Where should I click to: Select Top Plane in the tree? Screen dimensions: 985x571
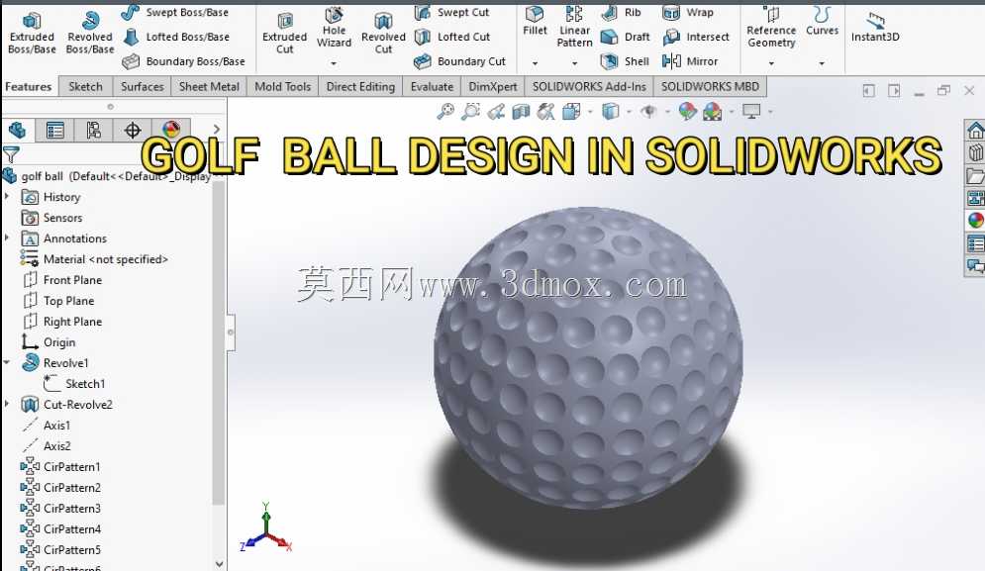(58, 301)
